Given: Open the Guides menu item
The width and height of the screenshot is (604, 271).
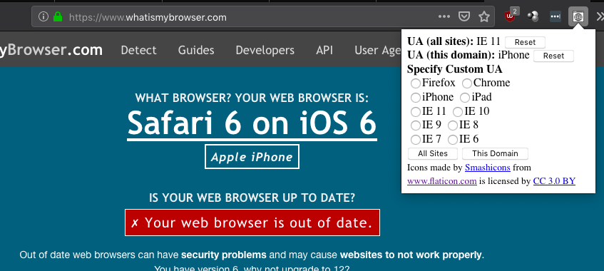Looking at the screenshot, I should [x=196, y=50].
